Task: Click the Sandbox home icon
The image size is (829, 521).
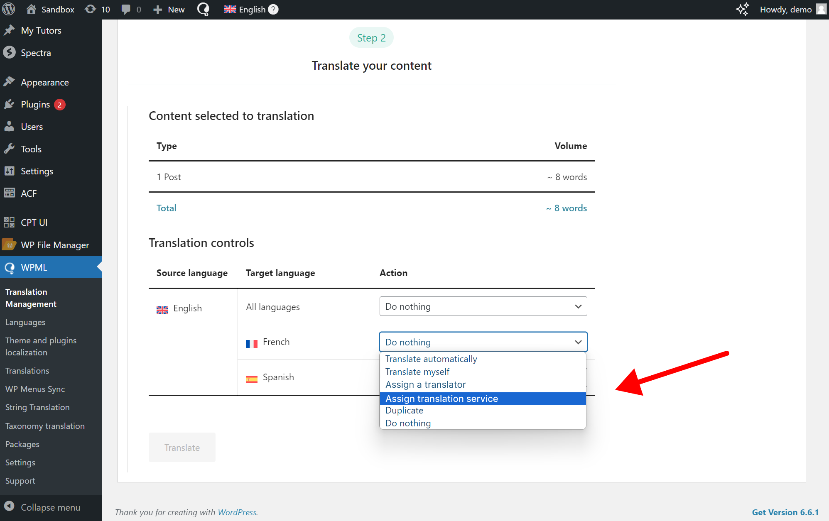Action: pyautogui.click(x=31, y=9)
